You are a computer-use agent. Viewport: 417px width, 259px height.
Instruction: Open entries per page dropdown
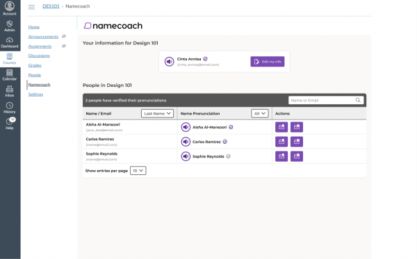coord(138,171)
